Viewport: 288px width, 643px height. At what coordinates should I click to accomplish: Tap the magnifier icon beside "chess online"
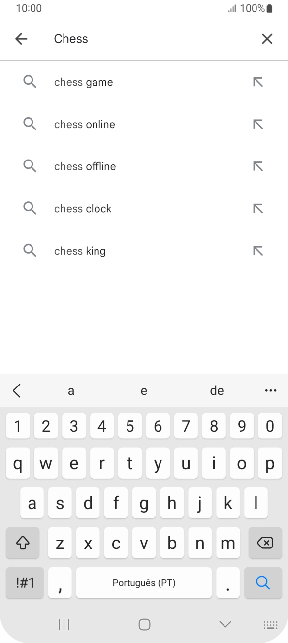30,124
